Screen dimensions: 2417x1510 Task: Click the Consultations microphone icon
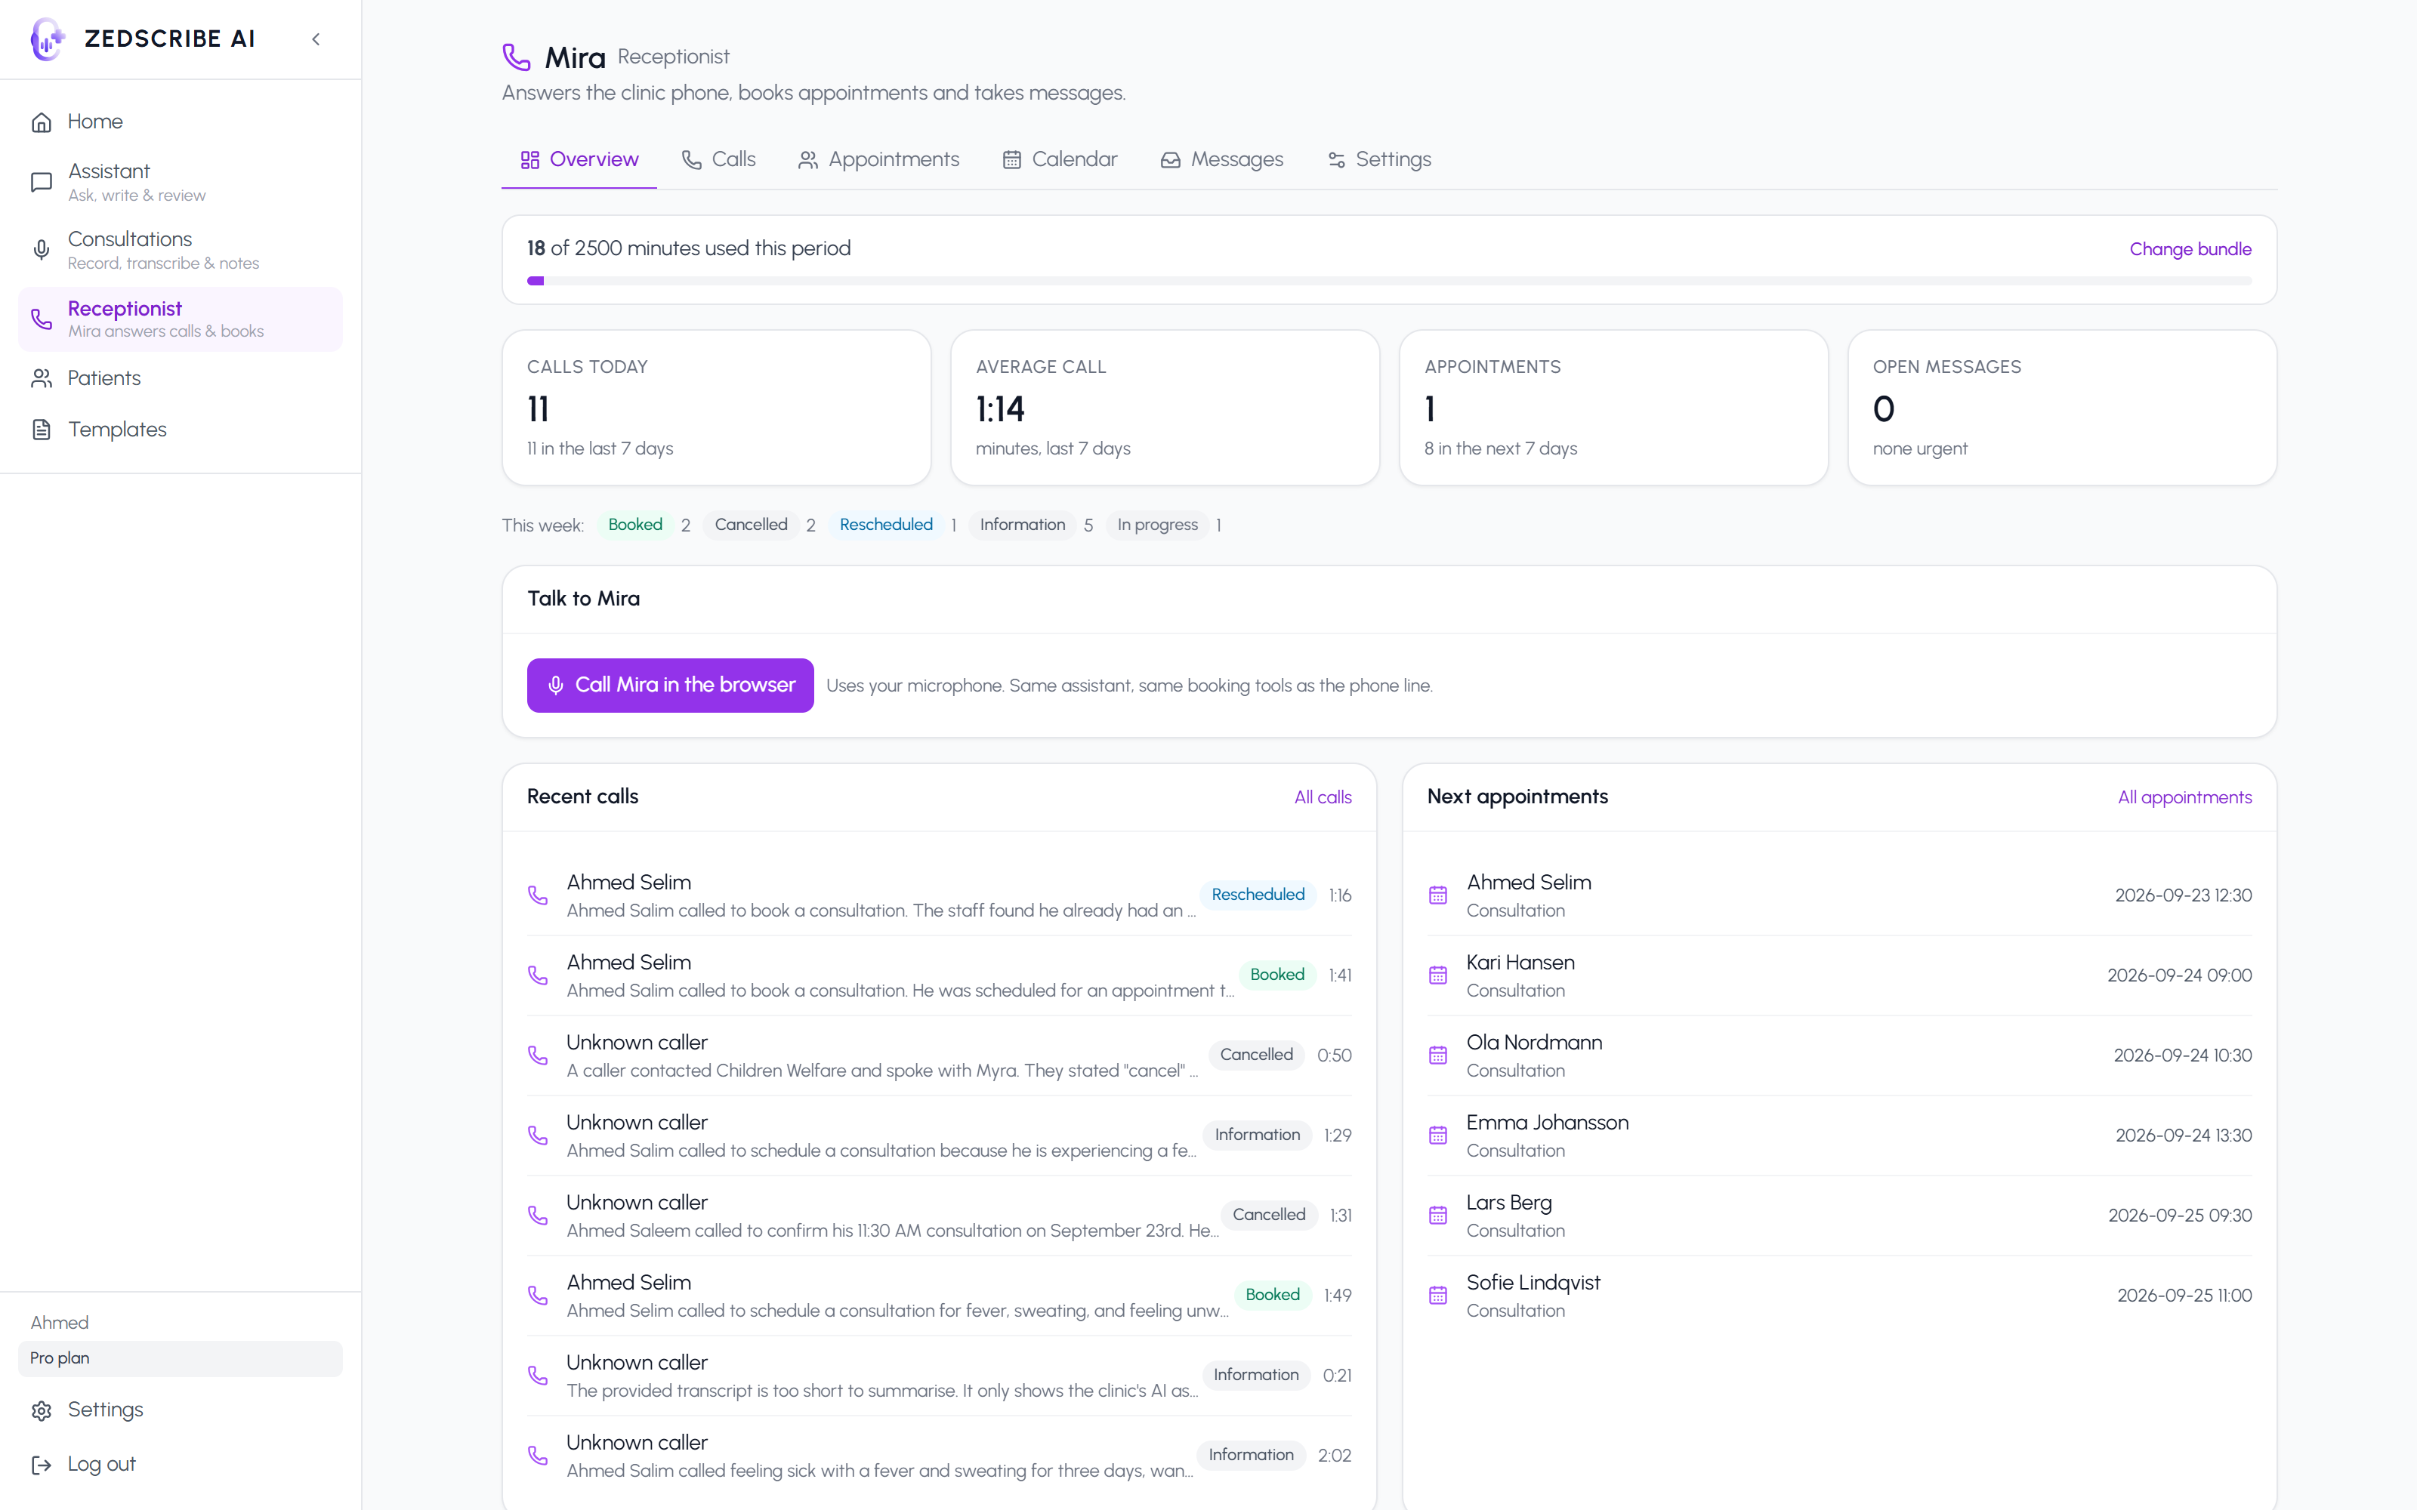coord(41,250)
